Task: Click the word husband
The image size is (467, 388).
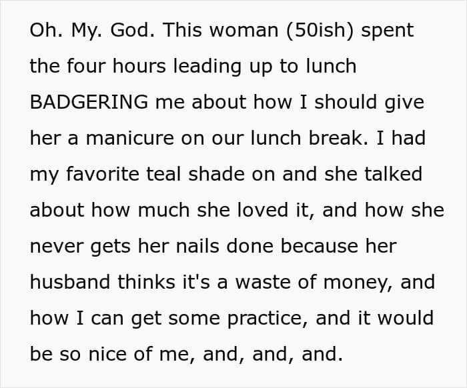Action: pos(70,282)
